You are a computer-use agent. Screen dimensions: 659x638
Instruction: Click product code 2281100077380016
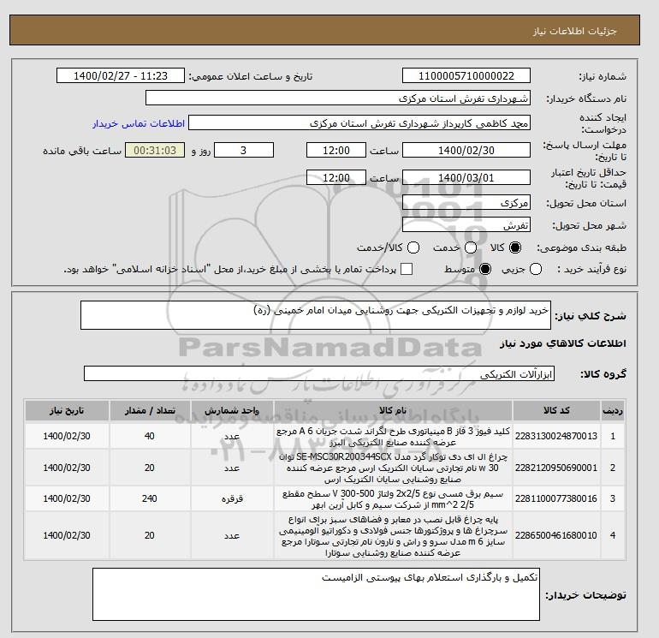click(556, 498)
